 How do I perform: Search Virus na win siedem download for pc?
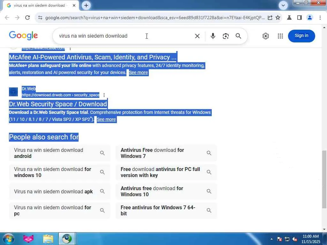(x=59, y=211)
